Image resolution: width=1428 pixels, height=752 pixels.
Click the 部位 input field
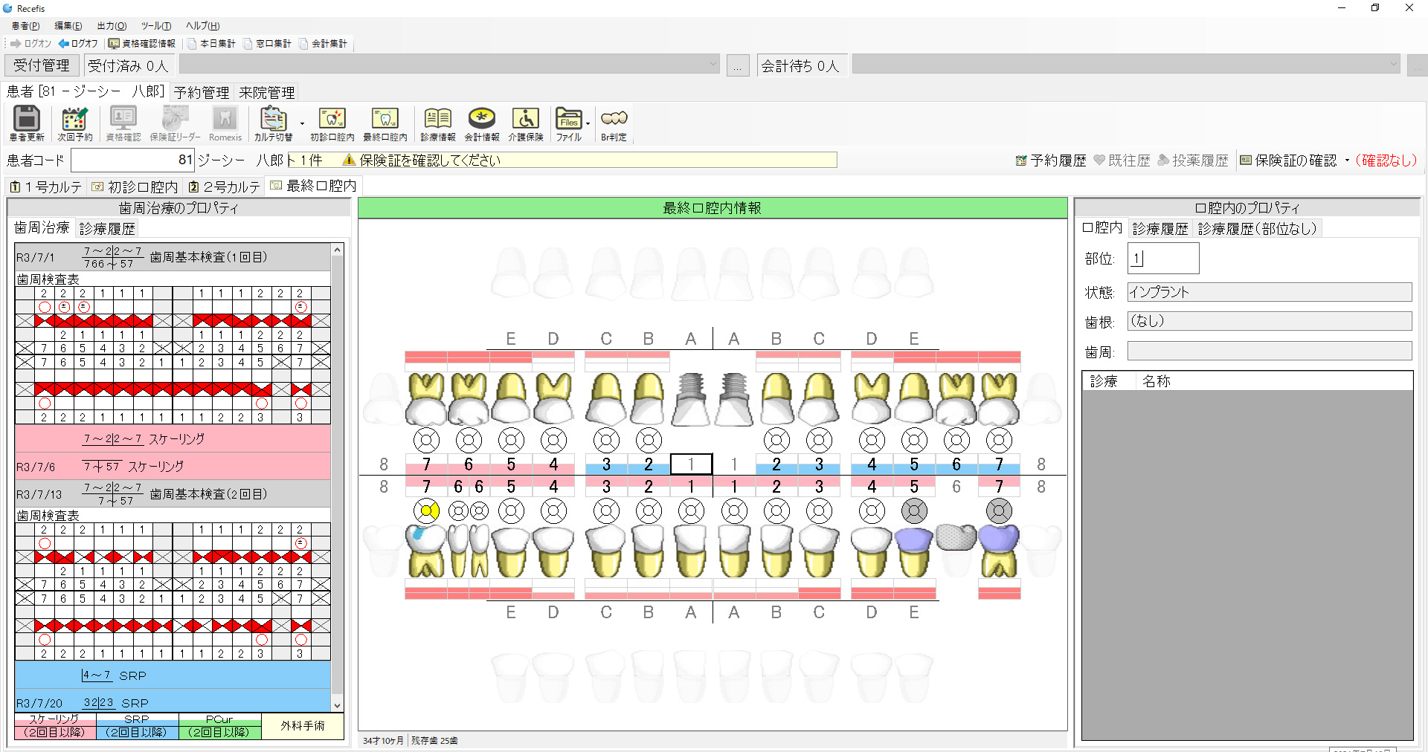coord(1163,259)
